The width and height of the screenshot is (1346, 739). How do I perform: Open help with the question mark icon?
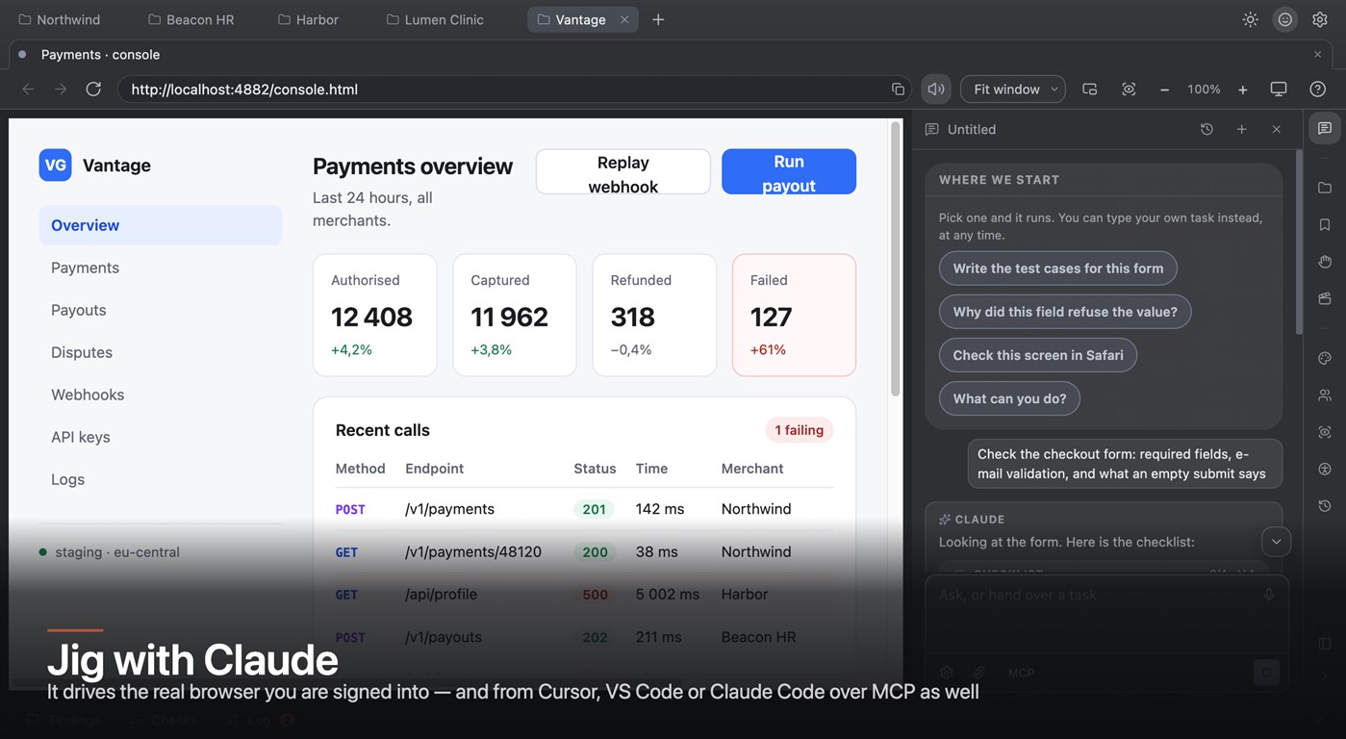[x=1318, y=89]
